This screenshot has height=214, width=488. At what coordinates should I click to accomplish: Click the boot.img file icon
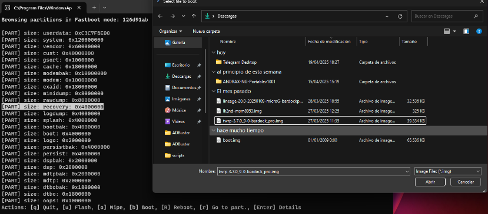[219, 141]
